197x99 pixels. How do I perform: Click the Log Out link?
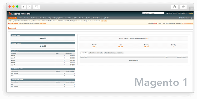(x=191, y=13)
